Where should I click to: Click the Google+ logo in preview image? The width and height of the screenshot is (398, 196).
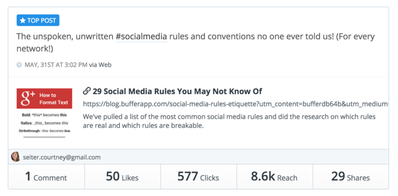tap(27, 99)
